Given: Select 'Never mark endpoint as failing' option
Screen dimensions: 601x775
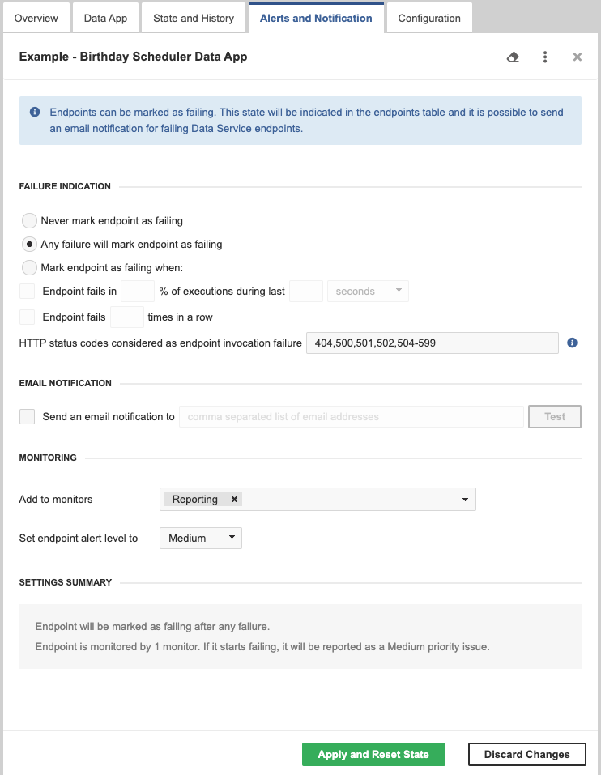Looking at the screenshot, I should [x=29, y=220].
